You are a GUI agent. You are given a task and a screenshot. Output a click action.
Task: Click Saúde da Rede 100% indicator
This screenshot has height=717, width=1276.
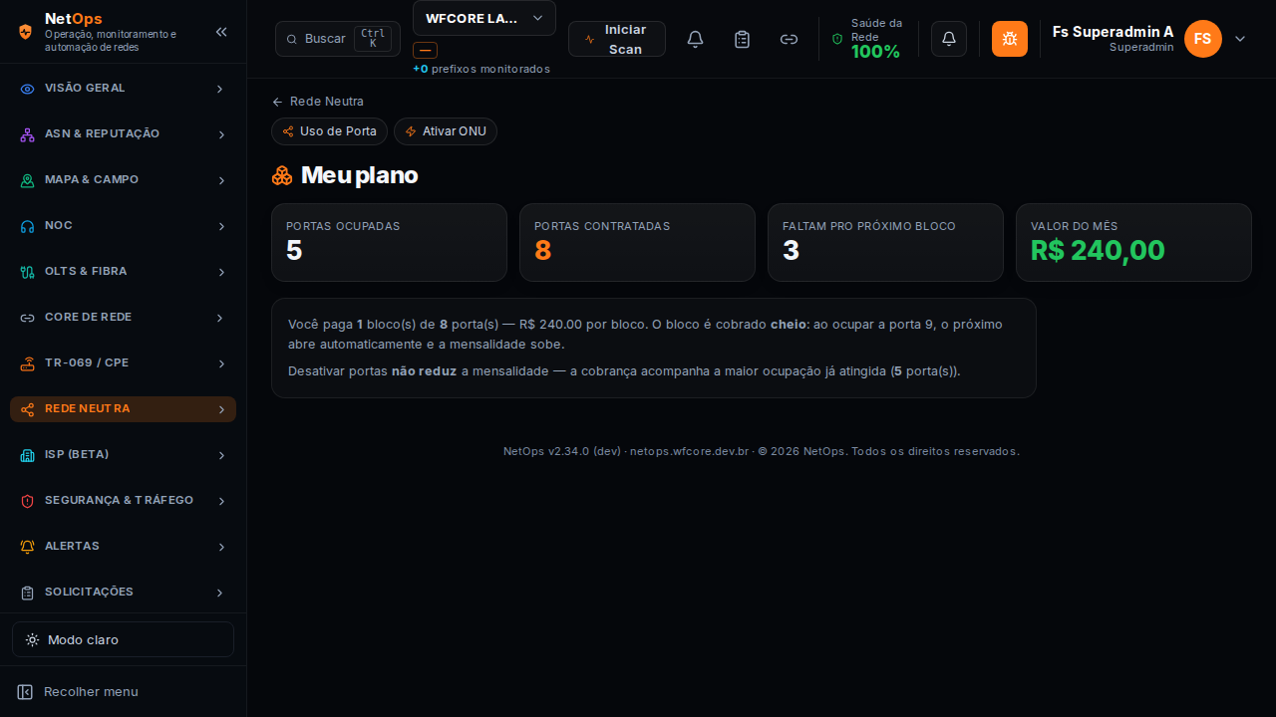(868, 39)
